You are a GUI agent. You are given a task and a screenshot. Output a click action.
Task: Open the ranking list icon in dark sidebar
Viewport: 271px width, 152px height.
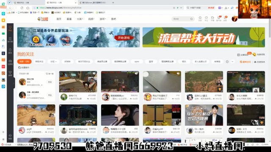coord(10,38)
